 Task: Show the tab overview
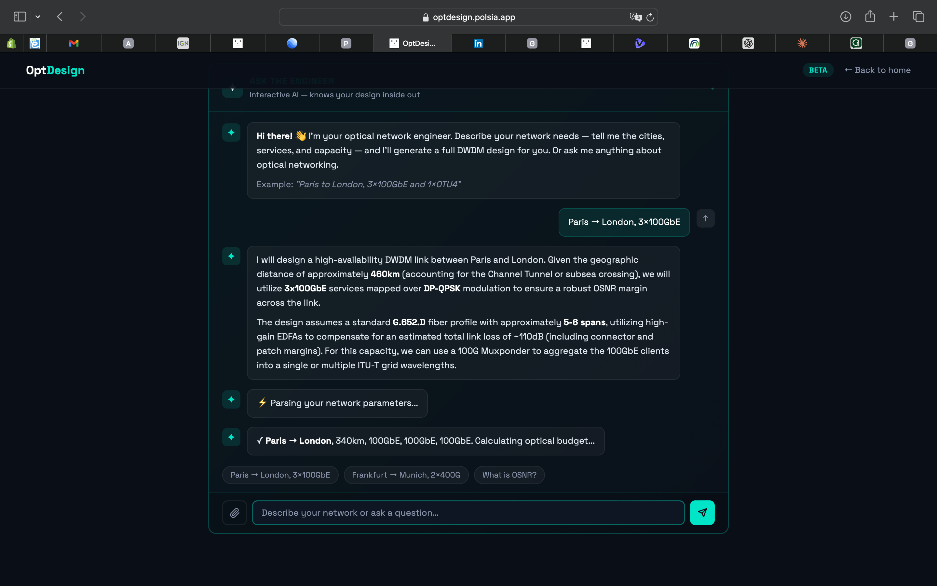918,17
